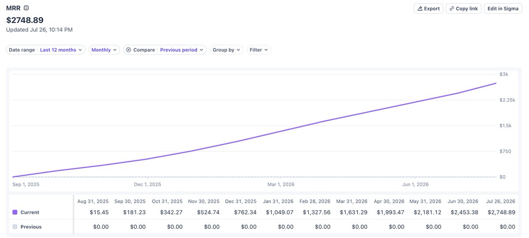This screenshot has width=529, height=238.
Task: Toggle the Current series row label
Action: [30, 212]
